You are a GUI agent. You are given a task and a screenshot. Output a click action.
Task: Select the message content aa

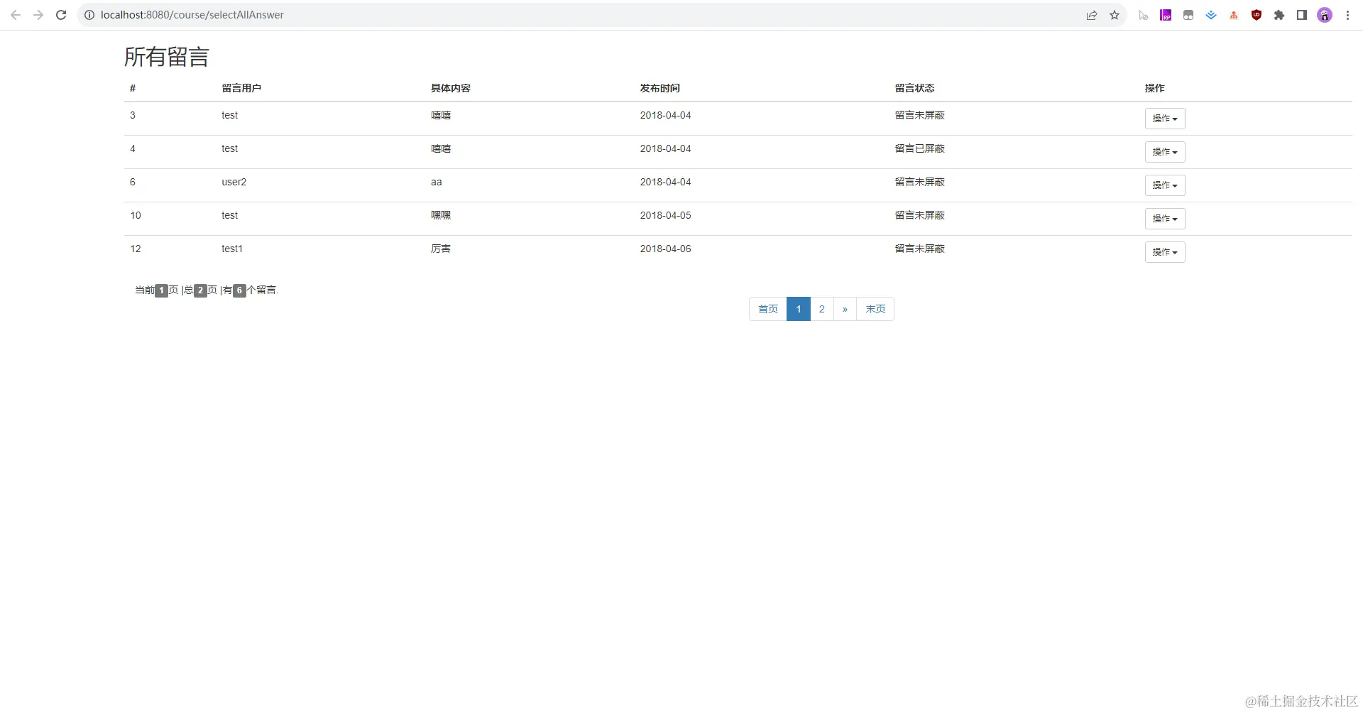pyautogui.click(x=437, y=182)
